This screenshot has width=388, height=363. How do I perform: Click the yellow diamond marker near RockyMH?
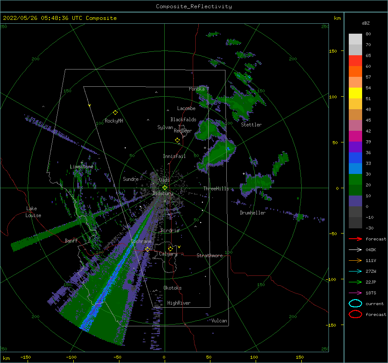pyautogui.click(x=115, y=113)
